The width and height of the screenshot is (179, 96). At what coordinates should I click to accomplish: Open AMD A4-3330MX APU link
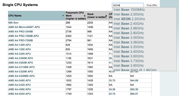tap(21, 76)
